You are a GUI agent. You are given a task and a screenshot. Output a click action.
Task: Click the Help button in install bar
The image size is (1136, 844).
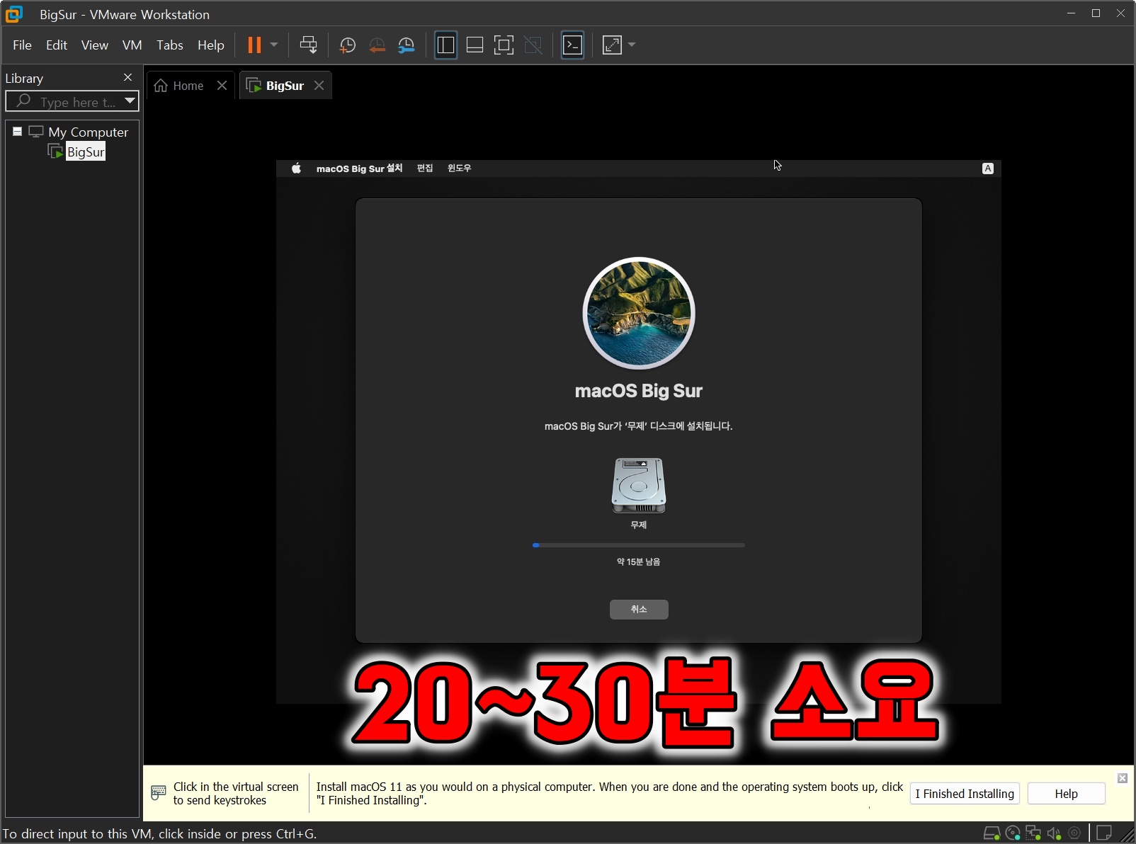[1066, 794]
